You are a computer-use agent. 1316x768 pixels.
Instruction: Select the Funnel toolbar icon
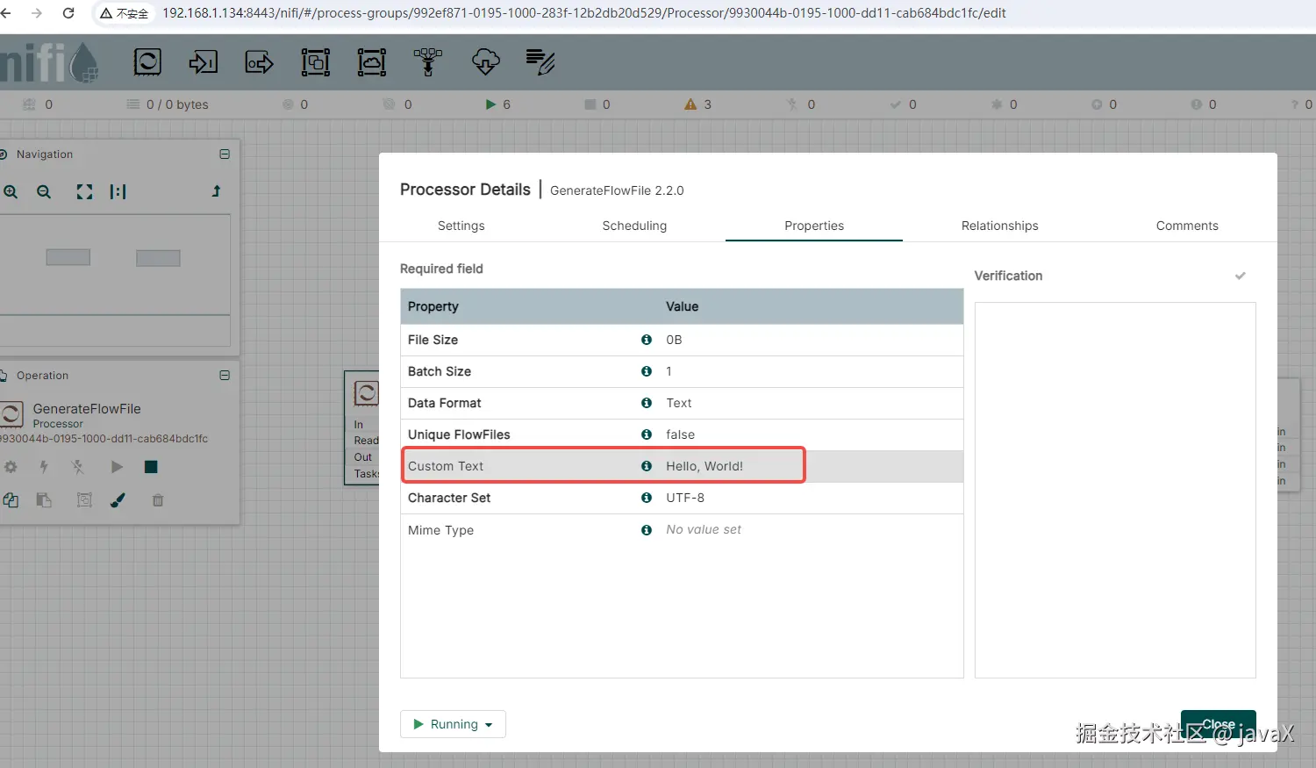[428, 61]
